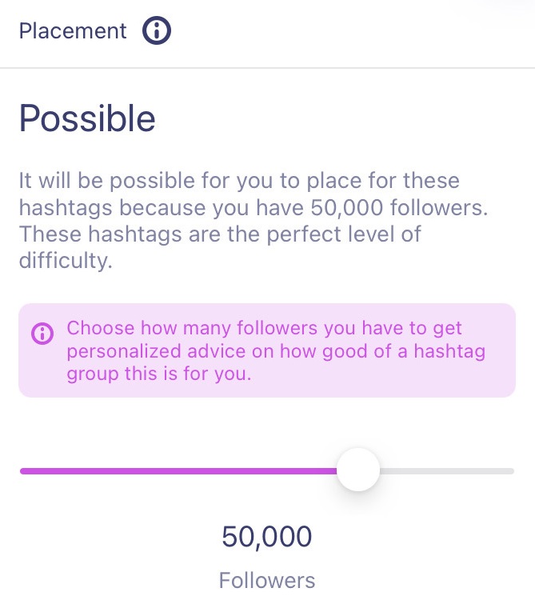Click the word "difficulty." in the description
This screenshot has height=612, width=535.
click(x=65, y=261)
